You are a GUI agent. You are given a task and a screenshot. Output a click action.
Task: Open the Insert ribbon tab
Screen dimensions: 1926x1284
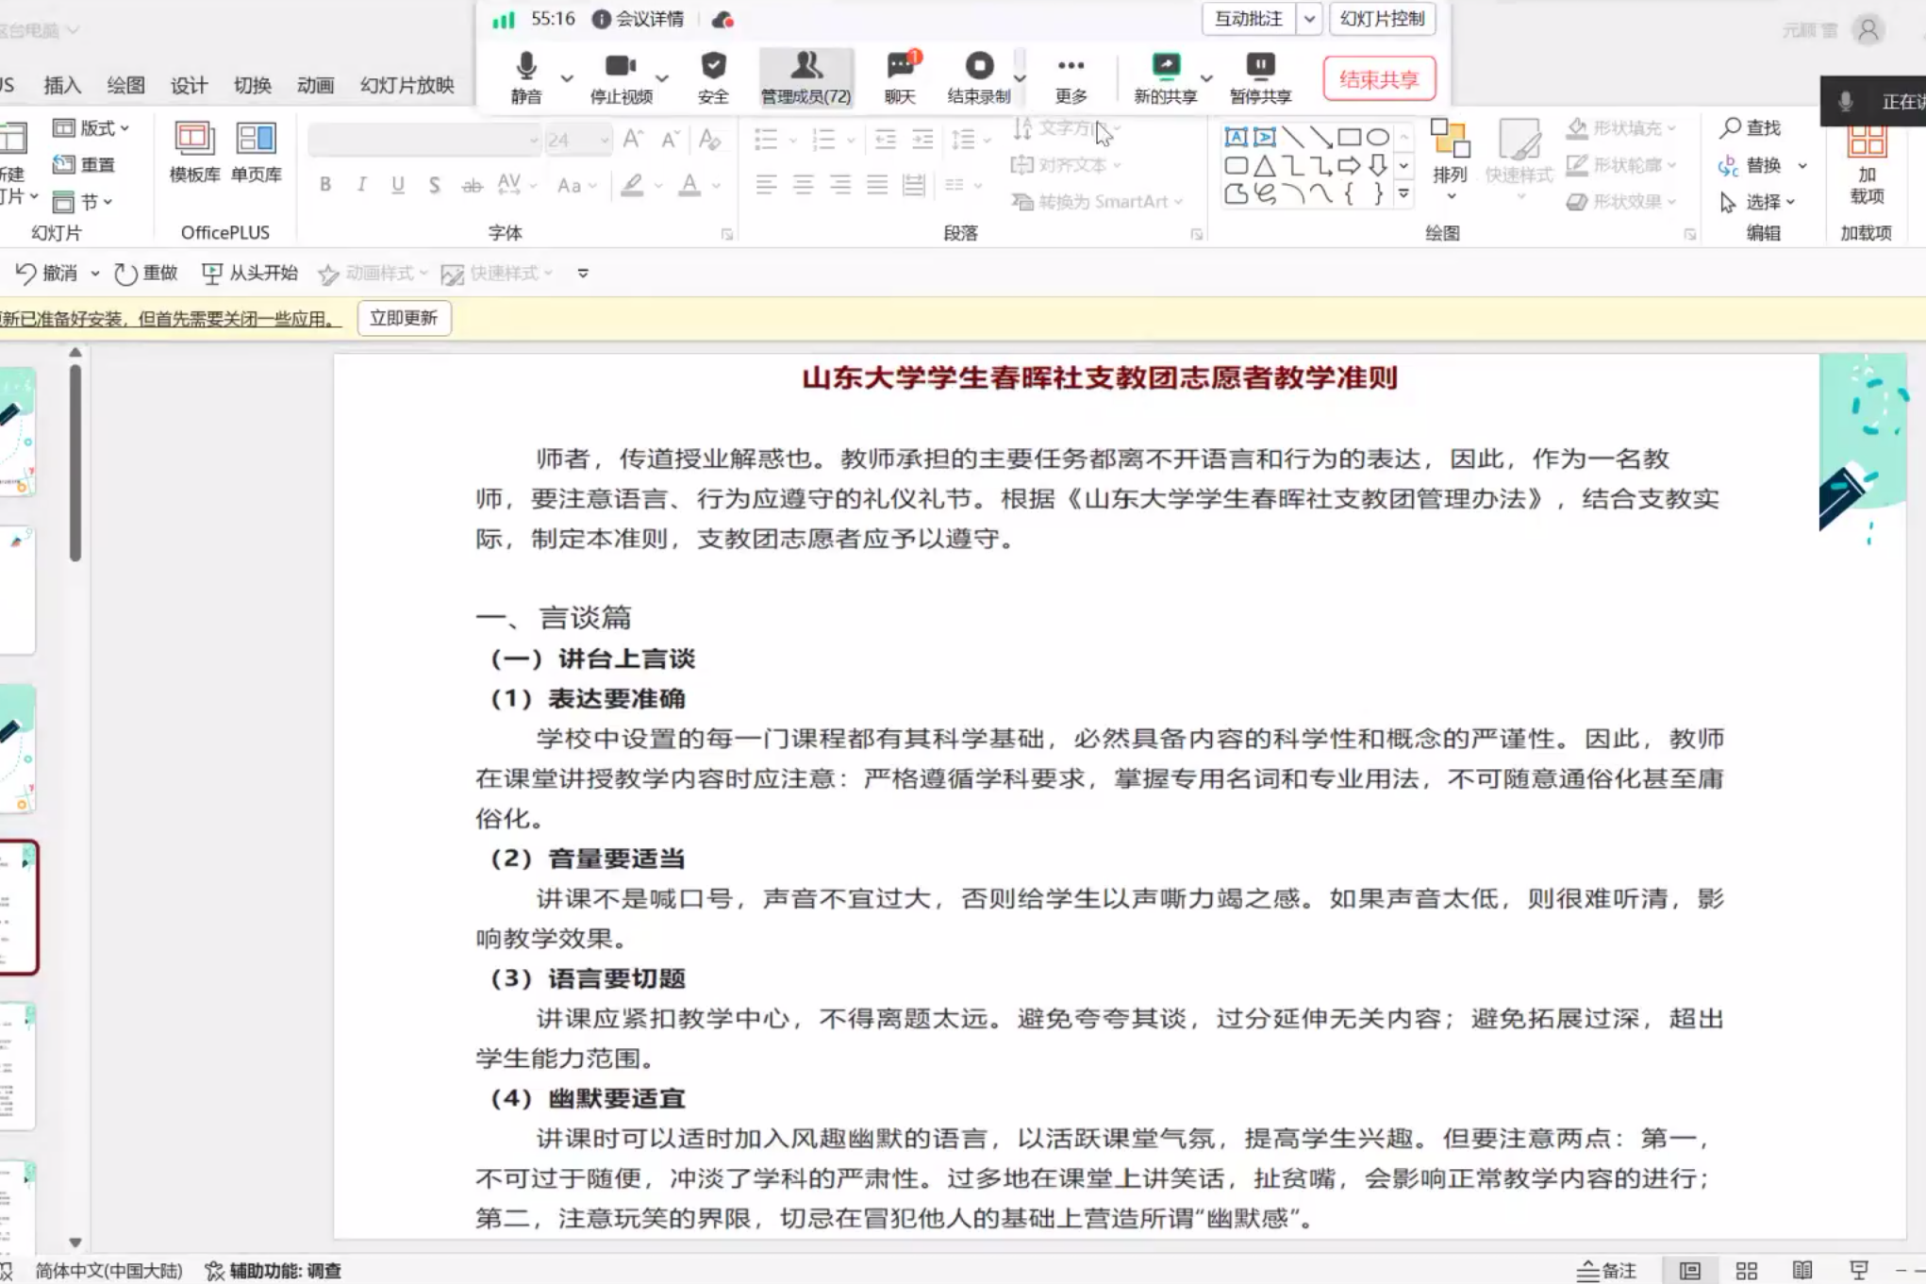pos(62,85)
